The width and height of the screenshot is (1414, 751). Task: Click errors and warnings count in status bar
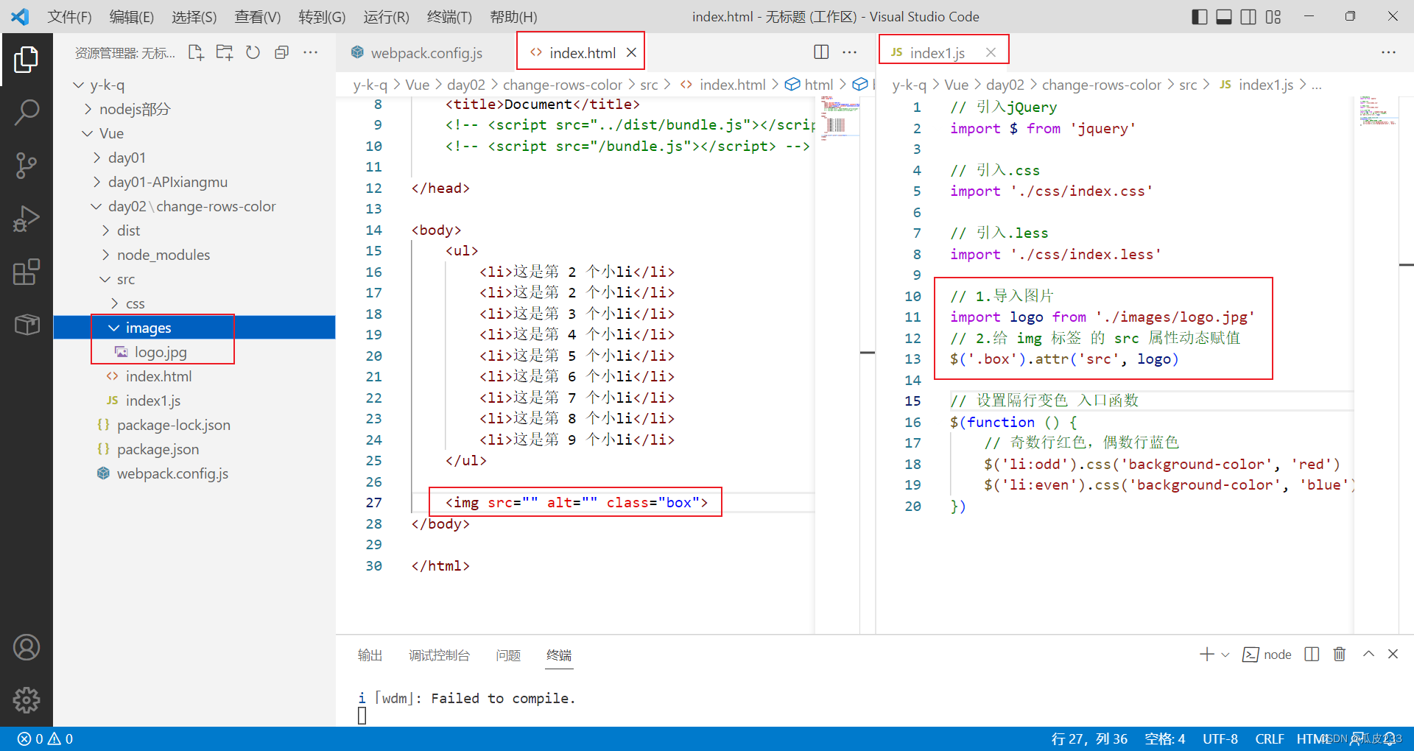point(46,739)
